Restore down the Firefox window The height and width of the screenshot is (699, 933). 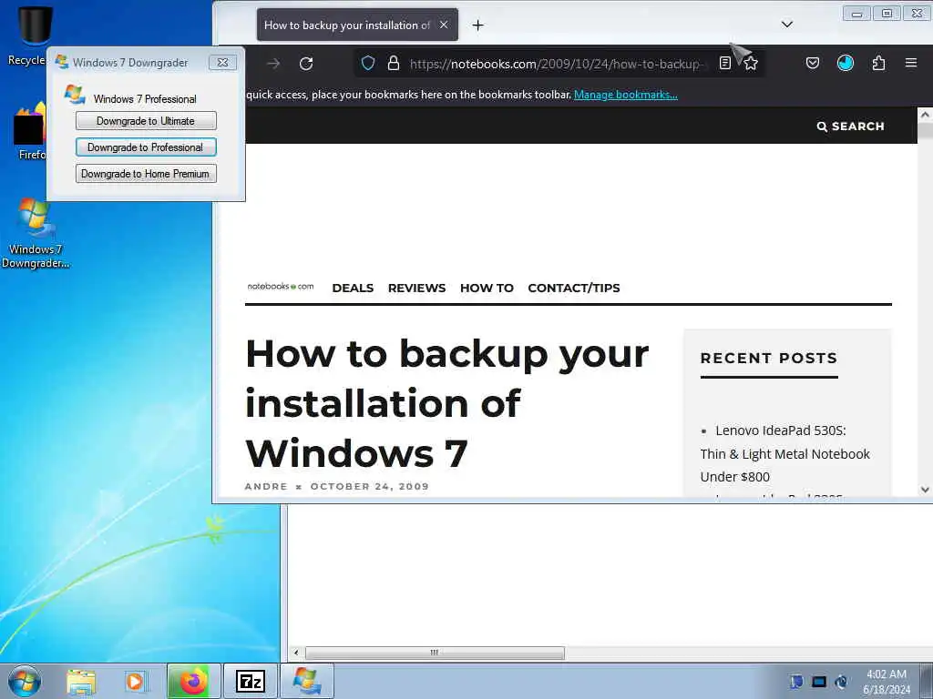(887, 14)
